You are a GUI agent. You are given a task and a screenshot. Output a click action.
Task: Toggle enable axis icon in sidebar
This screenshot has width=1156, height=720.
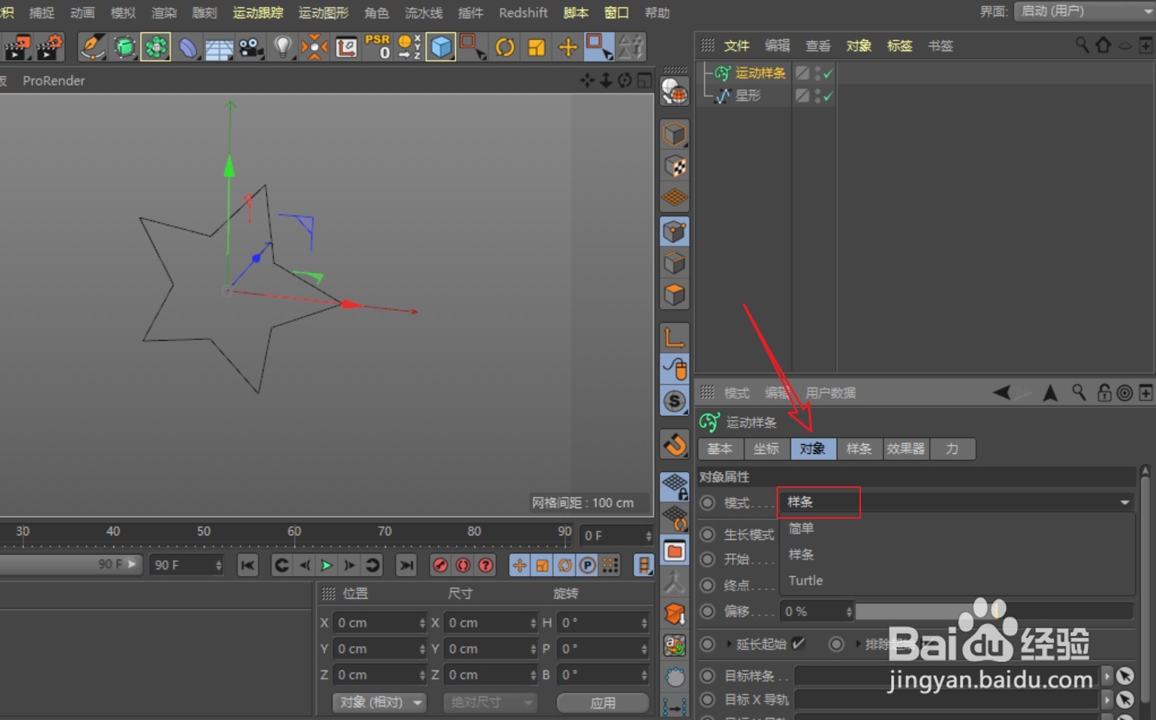tap(675, 337)
